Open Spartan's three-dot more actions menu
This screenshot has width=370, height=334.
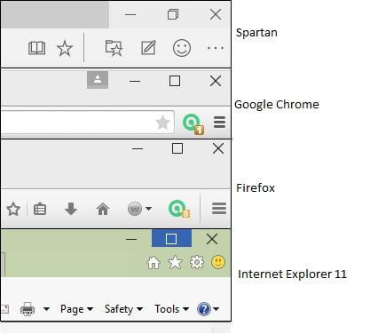(216, 48)
